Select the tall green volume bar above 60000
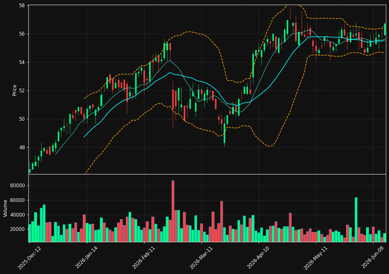 (x=356, y=219)
